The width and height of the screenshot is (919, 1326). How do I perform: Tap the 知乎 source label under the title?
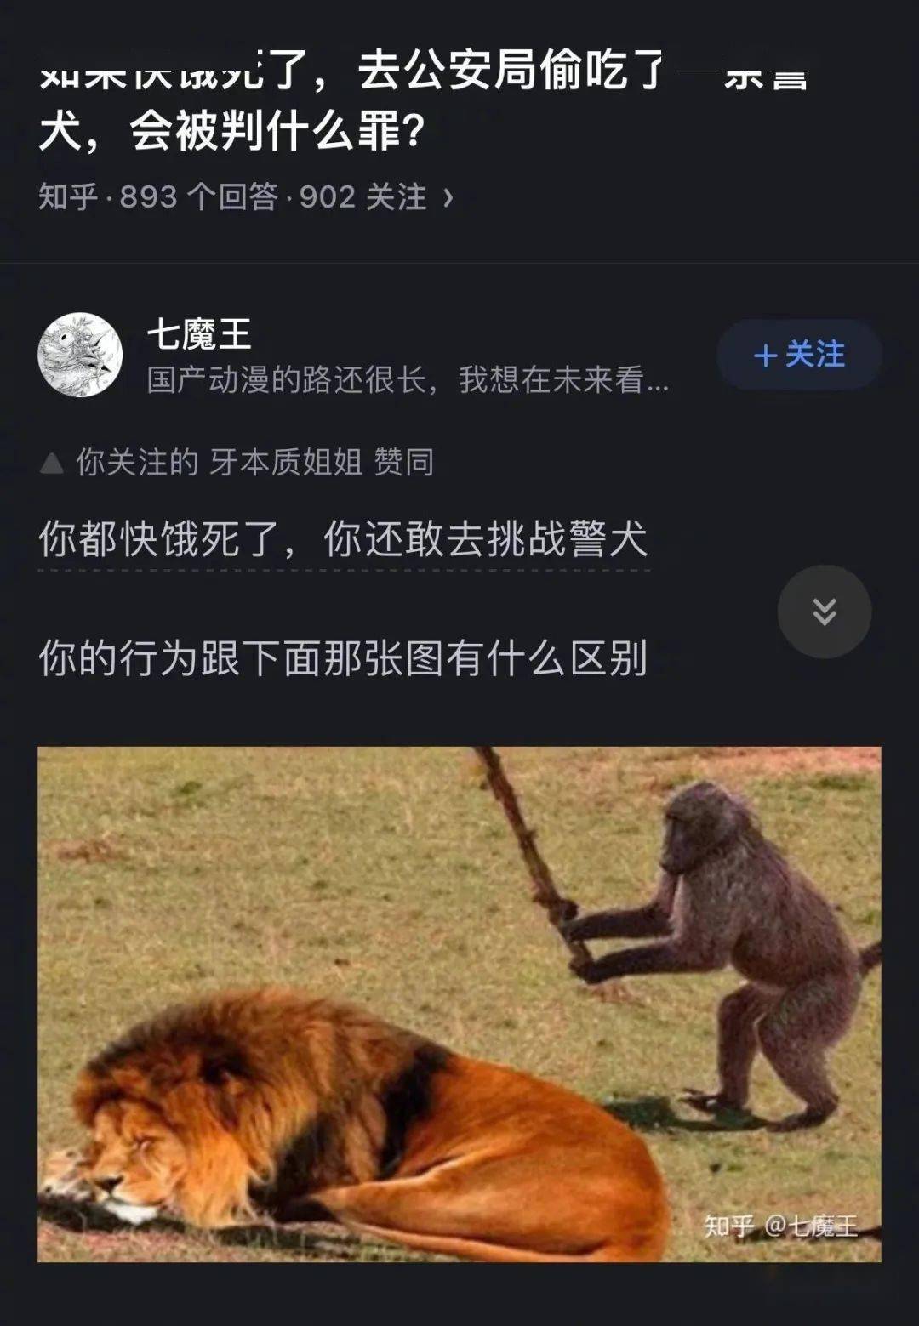coord(68,197)
